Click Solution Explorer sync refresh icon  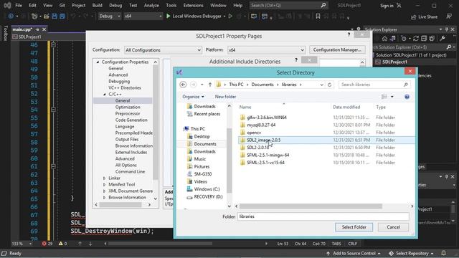click(416, 39)
